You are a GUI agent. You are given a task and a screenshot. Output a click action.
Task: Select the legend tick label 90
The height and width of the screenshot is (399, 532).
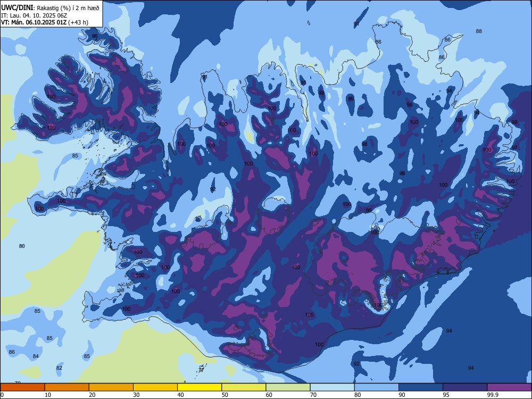[x=402, y=395]
